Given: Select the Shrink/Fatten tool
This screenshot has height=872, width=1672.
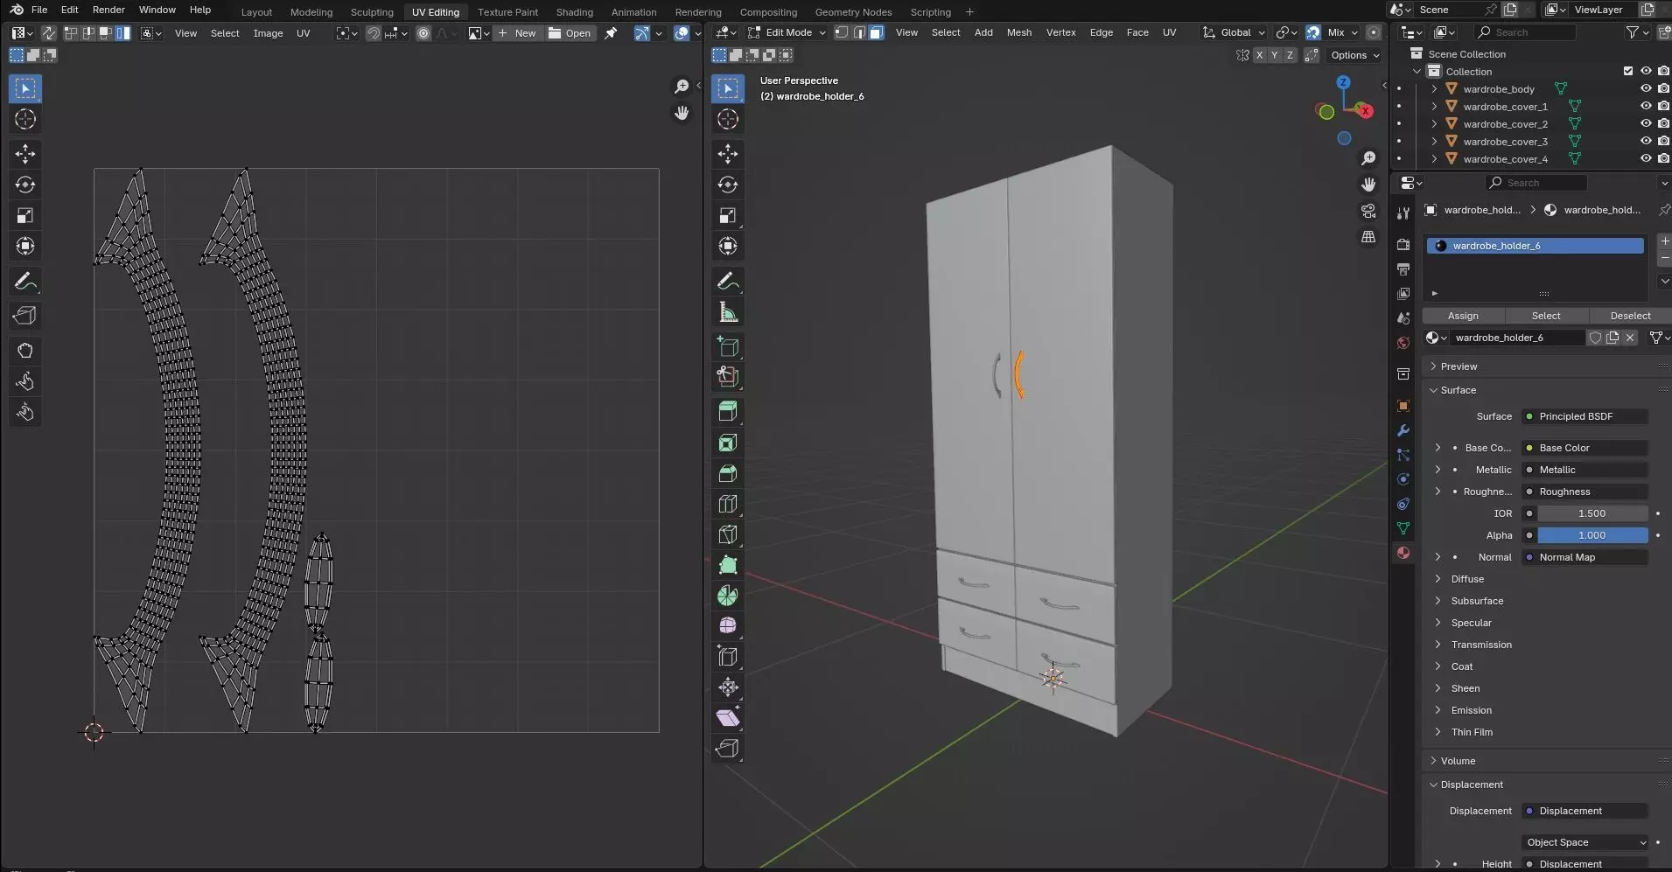Looking at the screenshot, I should 728,687.
